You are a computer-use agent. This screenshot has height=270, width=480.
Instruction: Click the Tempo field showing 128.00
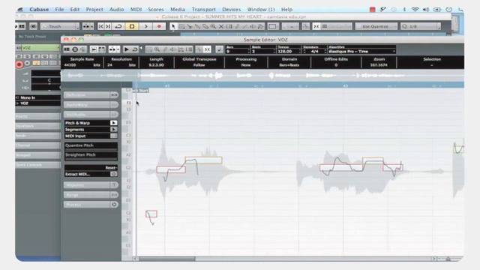coord(289,52)
